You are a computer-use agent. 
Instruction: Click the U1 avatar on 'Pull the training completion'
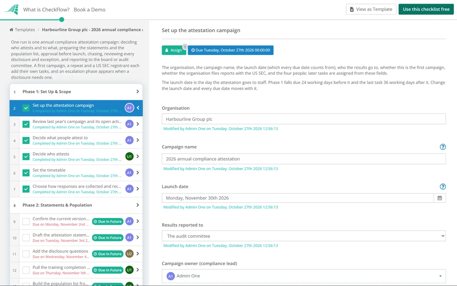[129, 270]
